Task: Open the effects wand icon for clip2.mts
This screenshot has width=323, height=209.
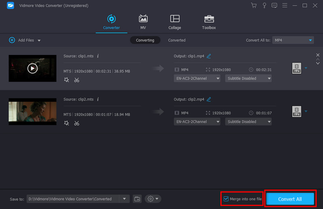Action: tap(67, 123)
